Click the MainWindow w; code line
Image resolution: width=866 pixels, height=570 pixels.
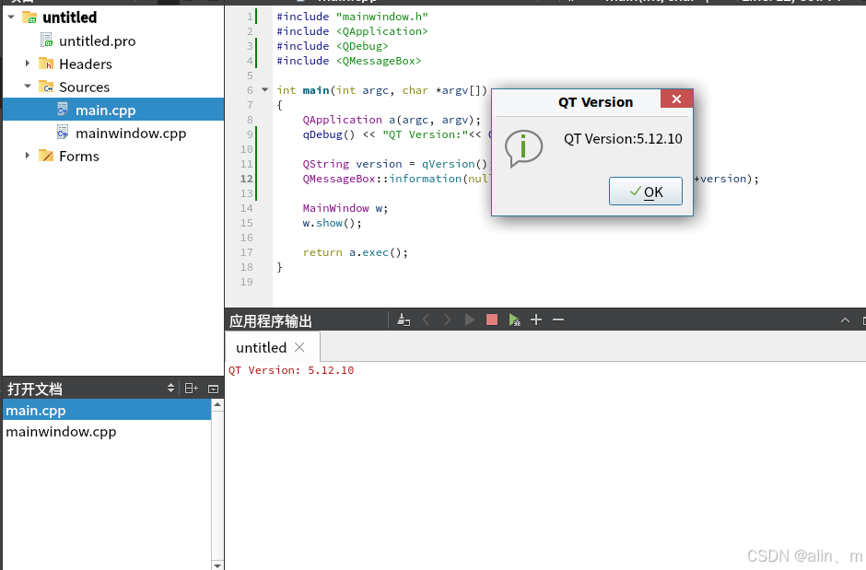(345, 208)
